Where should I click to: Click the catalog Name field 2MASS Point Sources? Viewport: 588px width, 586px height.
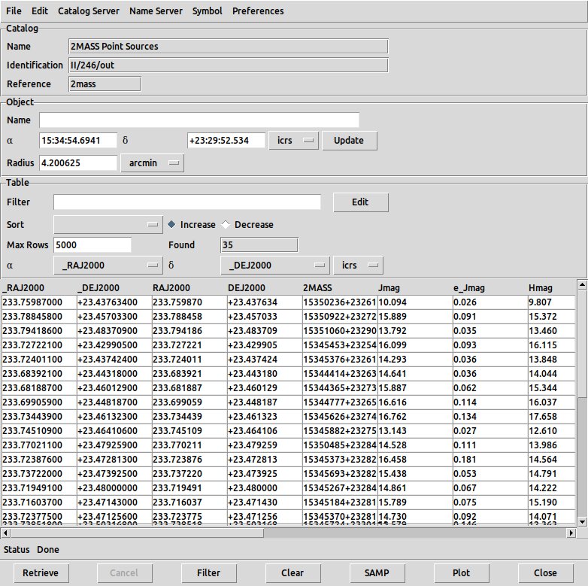[229, 46]
